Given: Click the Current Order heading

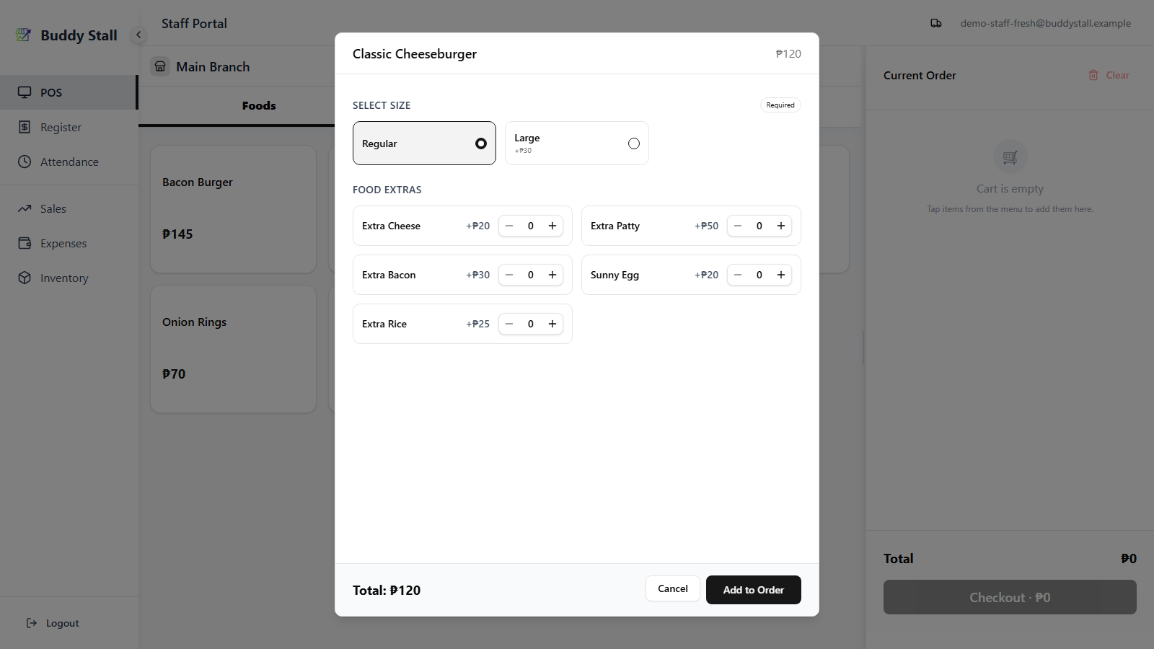Looking at the screenshot, I should (x=920, y=75).
